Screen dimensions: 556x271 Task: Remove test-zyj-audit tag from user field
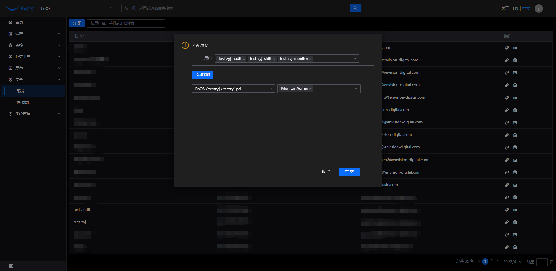click(x=244, y=59)
